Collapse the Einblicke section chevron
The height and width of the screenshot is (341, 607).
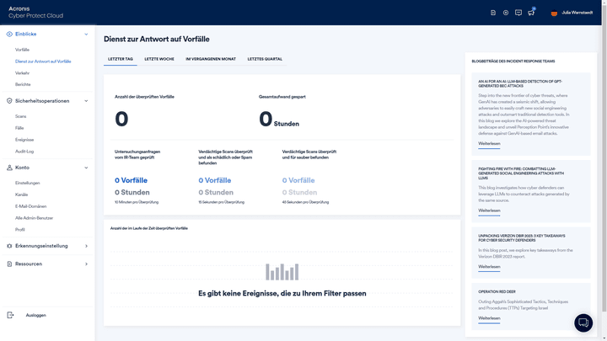point(86,35)
